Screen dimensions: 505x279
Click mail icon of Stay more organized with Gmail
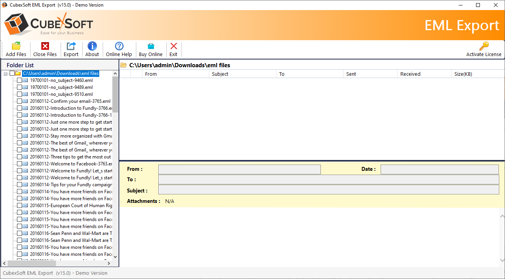coord(25,136)
